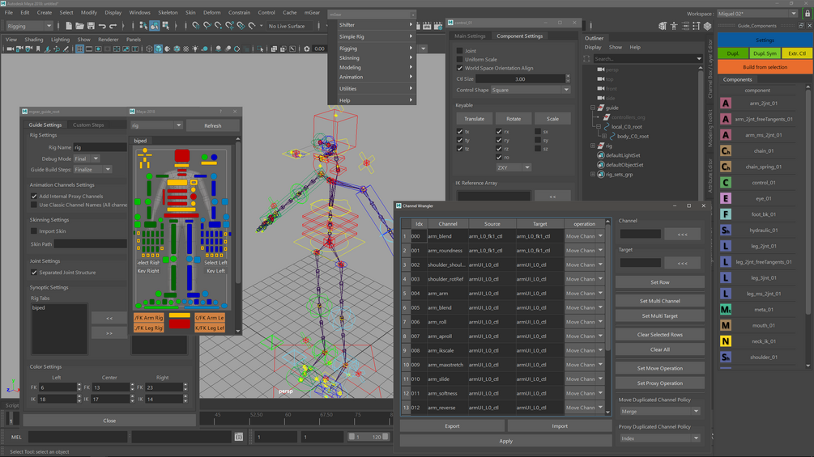Click the Build from selection button

click(x=765, y=67)
